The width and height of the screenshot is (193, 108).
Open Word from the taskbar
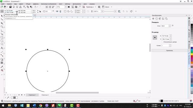(34, 105)
